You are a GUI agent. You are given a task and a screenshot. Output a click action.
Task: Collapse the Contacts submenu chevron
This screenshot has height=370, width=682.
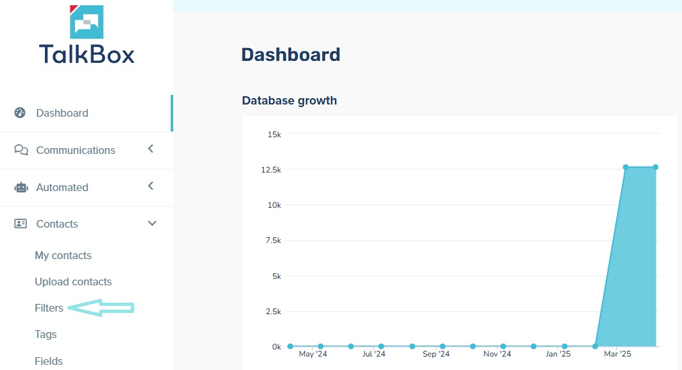point(152,223)
